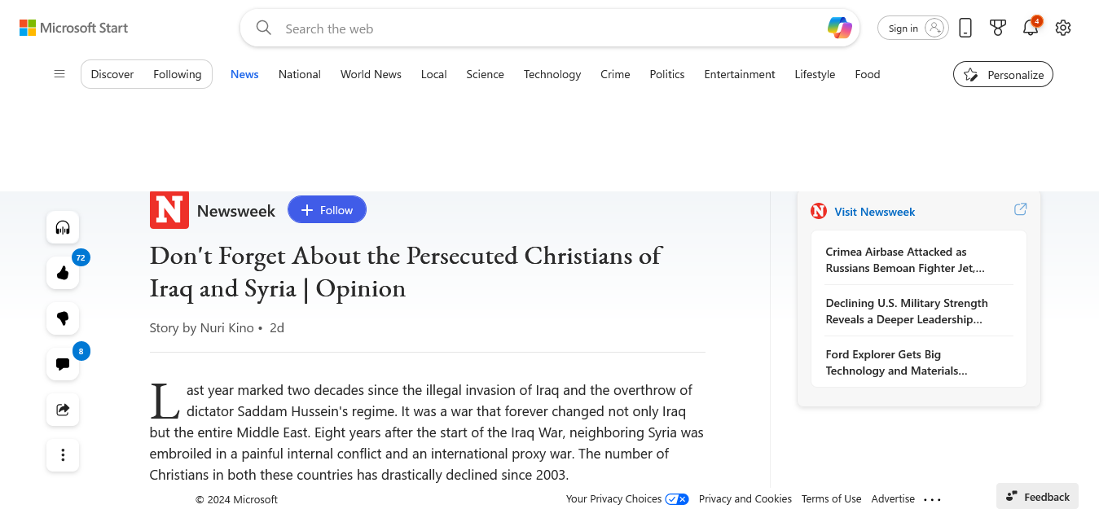Select the Technology tab
The width and height of the screenshot is (1099, 509).
point(552,74)
